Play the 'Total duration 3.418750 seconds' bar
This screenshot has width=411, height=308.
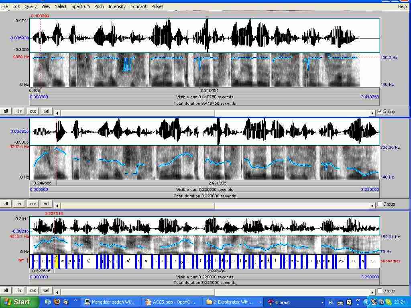click(x=204, y=103)
